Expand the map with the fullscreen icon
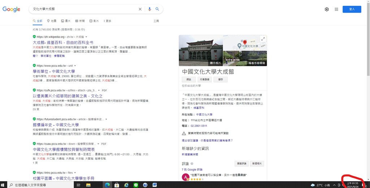Screen dimensions: 370x188 coord(263,39)
